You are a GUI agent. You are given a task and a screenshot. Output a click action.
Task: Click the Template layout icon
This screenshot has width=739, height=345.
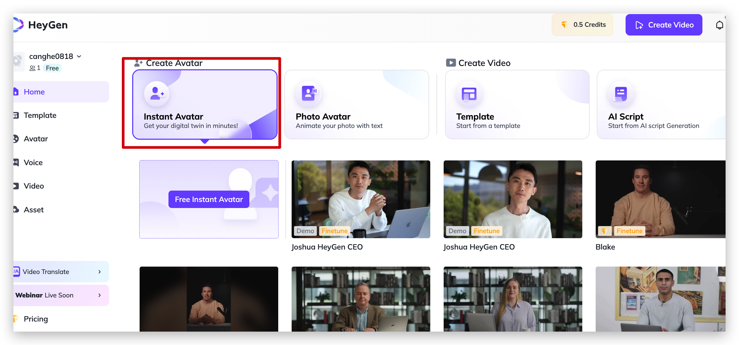469,94
